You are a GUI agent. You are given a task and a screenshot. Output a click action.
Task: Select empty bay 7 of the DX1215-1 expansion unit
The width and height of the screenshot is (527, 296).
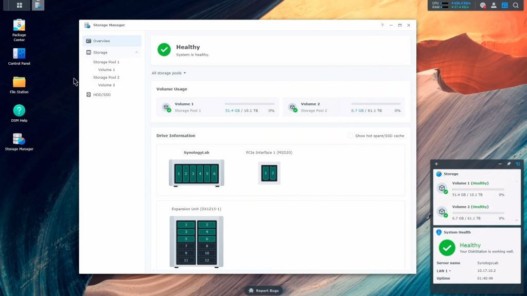(x=186, y=246)
